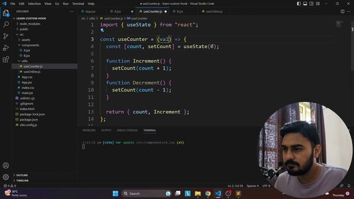Open the Edit menu
The width and height of the screenshot is (354, 199).
pos(22,4)
